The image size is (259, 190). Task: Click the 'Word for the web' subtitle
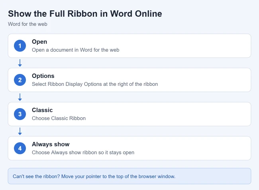click(27, 24)
